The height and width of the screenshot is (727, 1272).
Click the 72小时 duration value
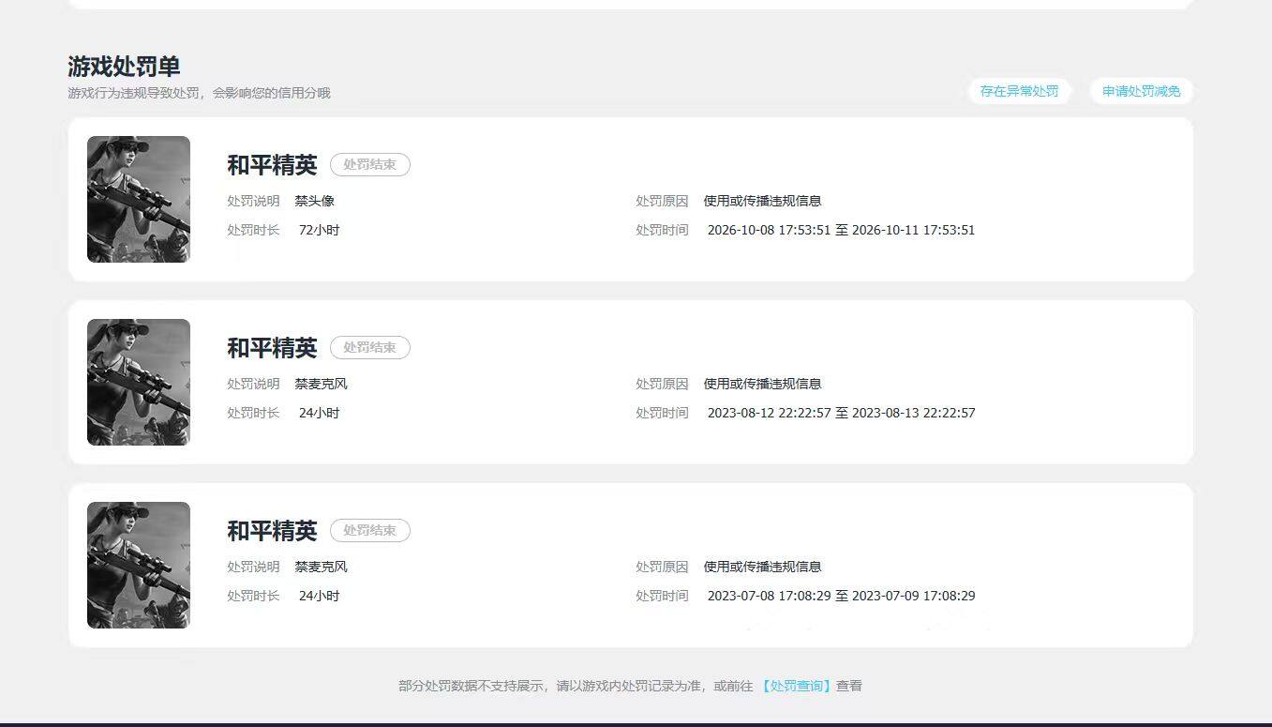(319, 230)
